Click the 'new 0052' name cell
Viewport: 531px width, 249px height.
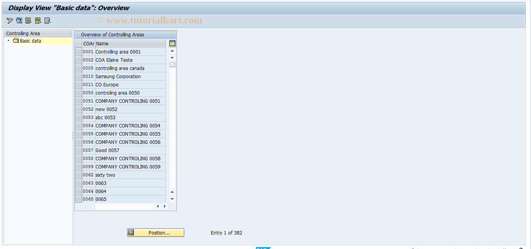[130, 109]
